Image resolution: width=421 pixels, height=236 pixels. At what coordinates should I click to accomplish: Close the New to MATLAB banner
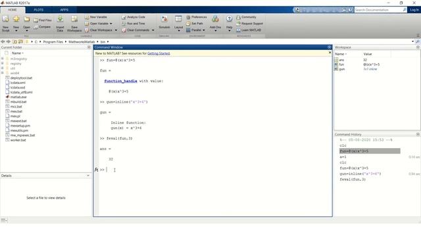[x=330, y=52]
